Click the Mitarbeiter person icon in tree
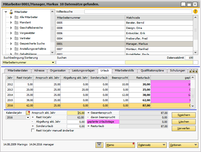Image resolution: width=201 pixels, height=152 pixels. coord(11,12)
